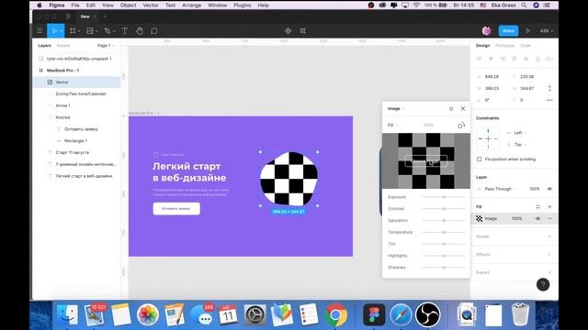This screenshot has width=588, height=330.
Task: Switch to the Prototype tab
Action: (x=504, y=46)
